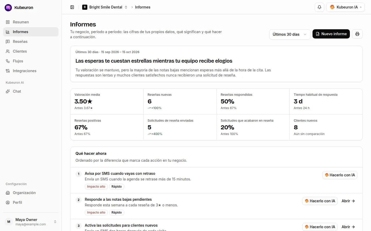Click the Reseñas sidebar icon
Viewport: 371px width, 231px height.
8,42
